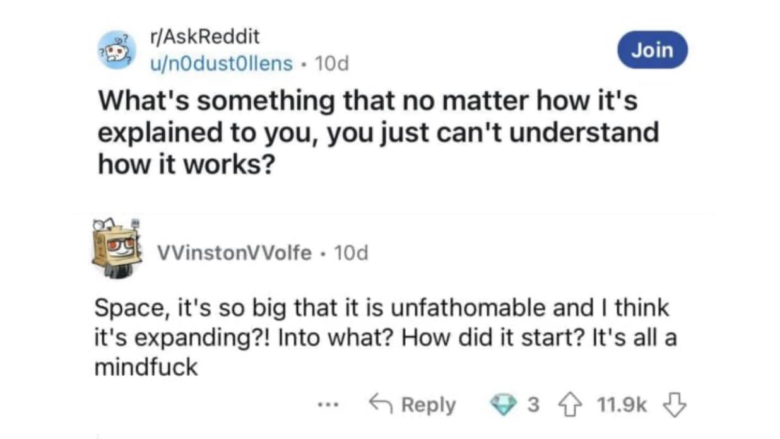780x439 pixels.
Task: Click the comment's 10d timestamp
Action: pos(351,253)
